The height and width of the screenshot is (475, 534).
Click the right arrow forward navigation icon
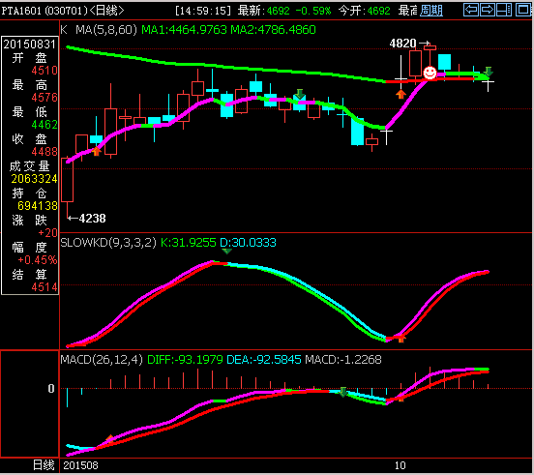point(488,10)
